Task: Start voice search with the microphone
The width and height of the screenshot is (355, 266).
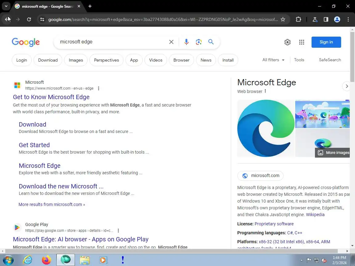Action: [x=186, y=42]
